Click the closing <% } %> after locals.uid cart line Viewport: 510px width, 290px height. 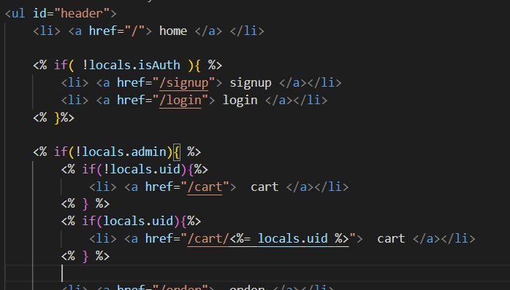pos(85,256)
